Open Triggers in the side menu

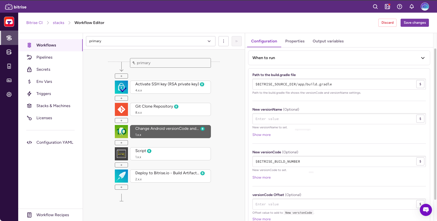coord(51,94)
